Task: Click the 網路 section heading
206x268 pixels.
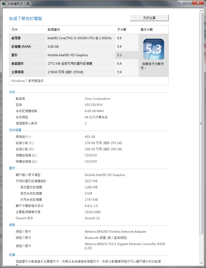Action: 12,225
